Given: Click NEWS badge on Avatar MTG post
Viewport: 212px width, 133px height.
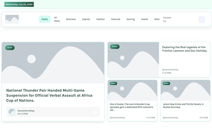Looking at the screenshot, I should 113,83.
